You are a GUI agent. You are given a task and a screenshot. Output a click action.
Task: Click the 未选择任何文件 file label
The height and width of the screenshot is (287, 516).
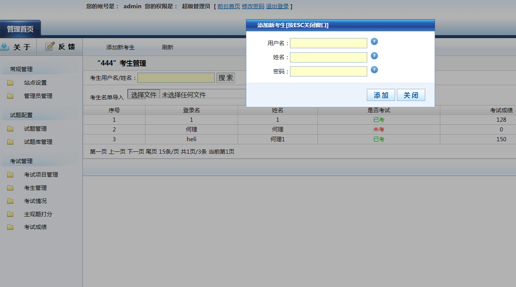pos(184,95)
